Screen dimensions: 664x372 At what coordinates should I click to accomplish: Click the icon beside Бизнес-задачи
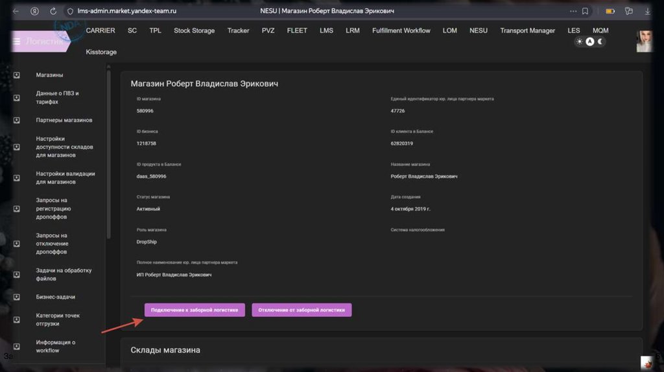pyautogui.click(x=16, y=297)
